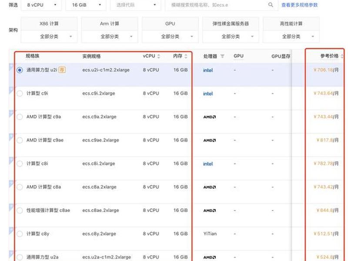Click ecs.u2i-c1m2.2xlarge spec text
Screen dimensions: 348x261
coord(106,70)
